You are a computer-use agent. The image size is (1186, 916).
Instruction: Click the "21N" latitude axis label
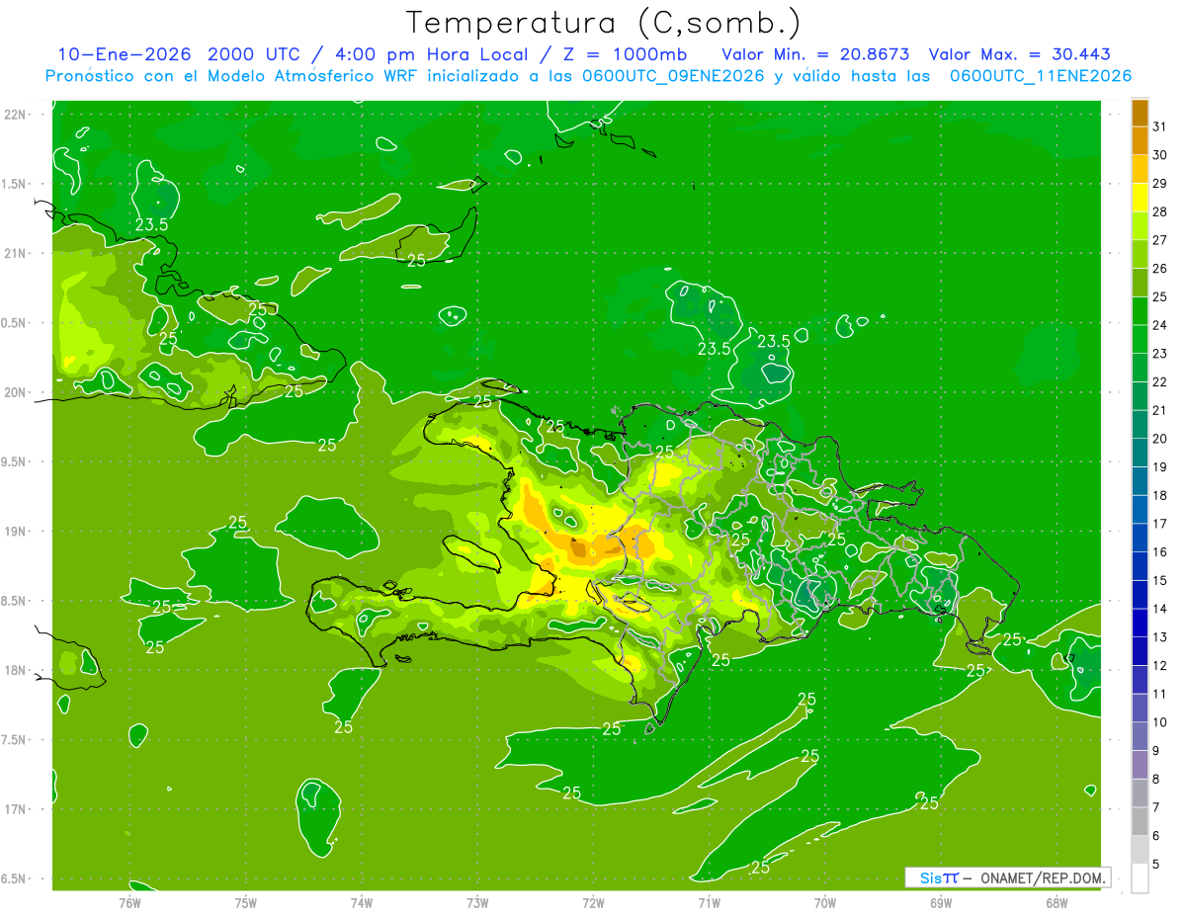tap(16, 254)
